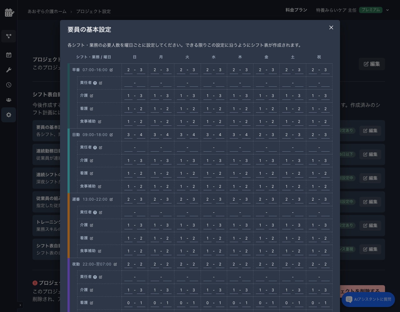Click the edit icon next to 遅番 13:00-22:00
Image resolution: width=400 pixels, height=312 pixels.
(x=111, y=199)
